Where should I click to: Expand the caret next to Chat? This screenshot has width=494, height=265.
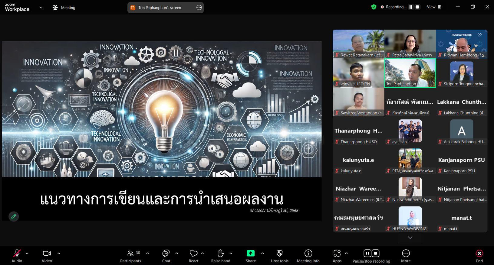176,253
